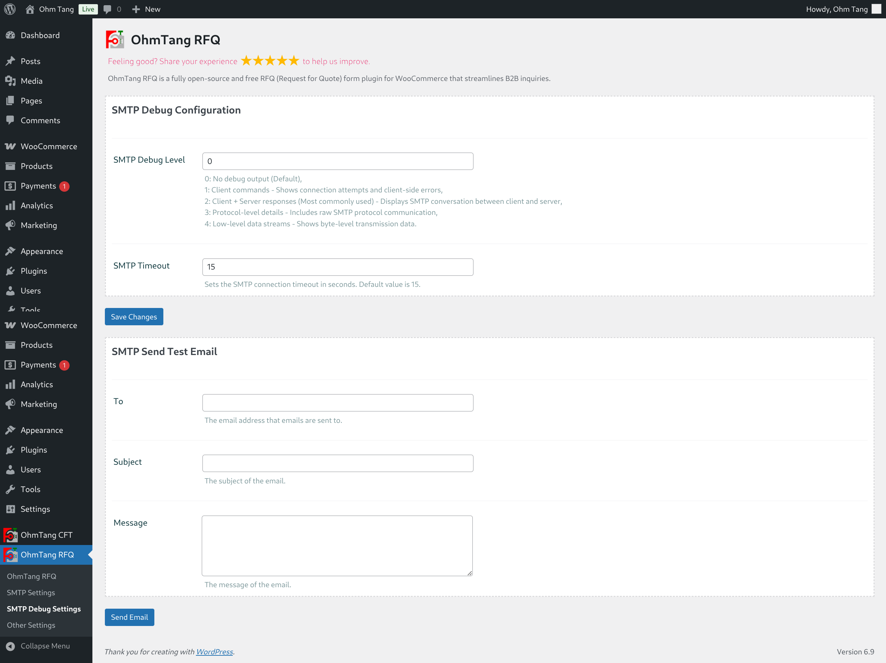Screen dimensions: 886x663
Task: Click the Comments bubble icon in the sidebar
Action: [x=11, y=120]
